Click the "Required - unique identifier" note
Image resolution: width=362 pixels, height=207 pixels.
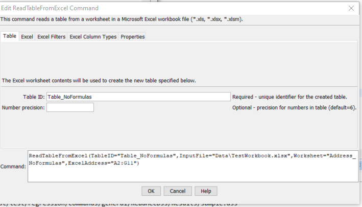coord(289,97)
